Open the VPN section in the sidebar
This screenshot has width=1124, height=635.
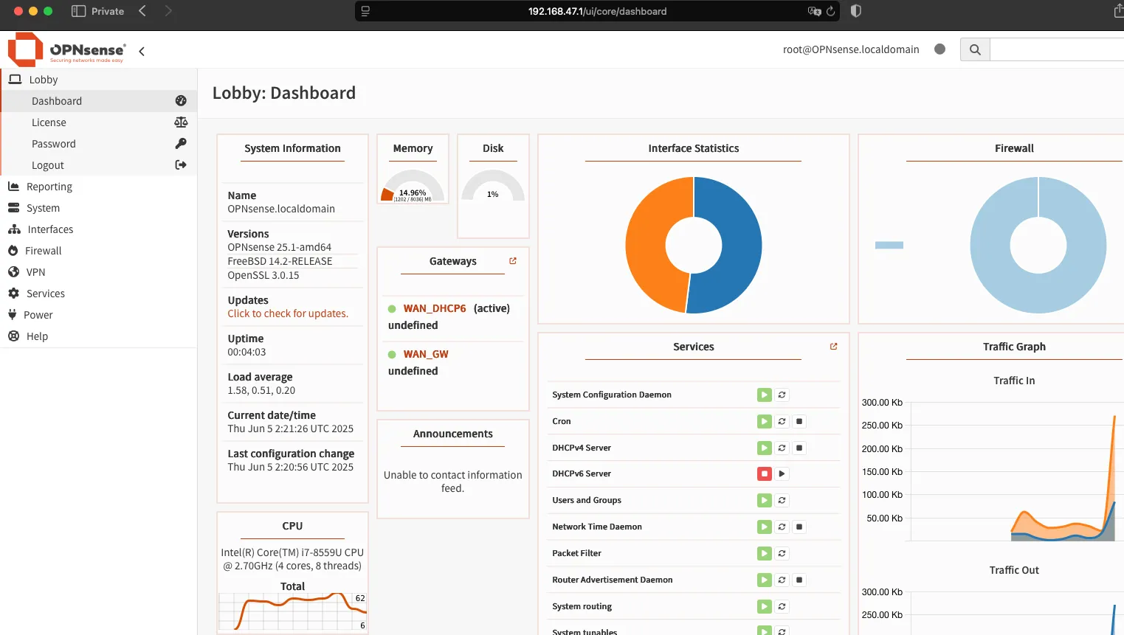point(34,271)
